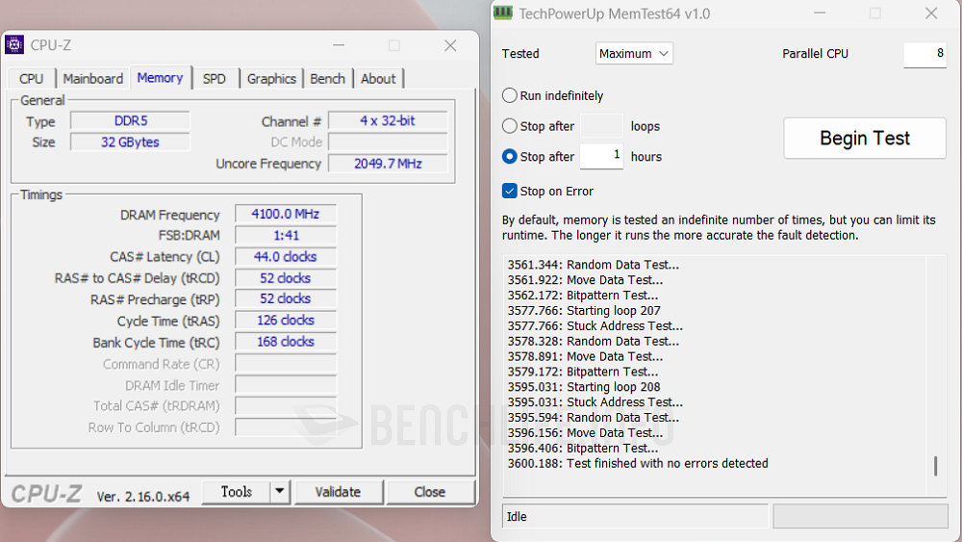
Task: Click the MemTest64 memory chip icon
Action: pos(503,13)
